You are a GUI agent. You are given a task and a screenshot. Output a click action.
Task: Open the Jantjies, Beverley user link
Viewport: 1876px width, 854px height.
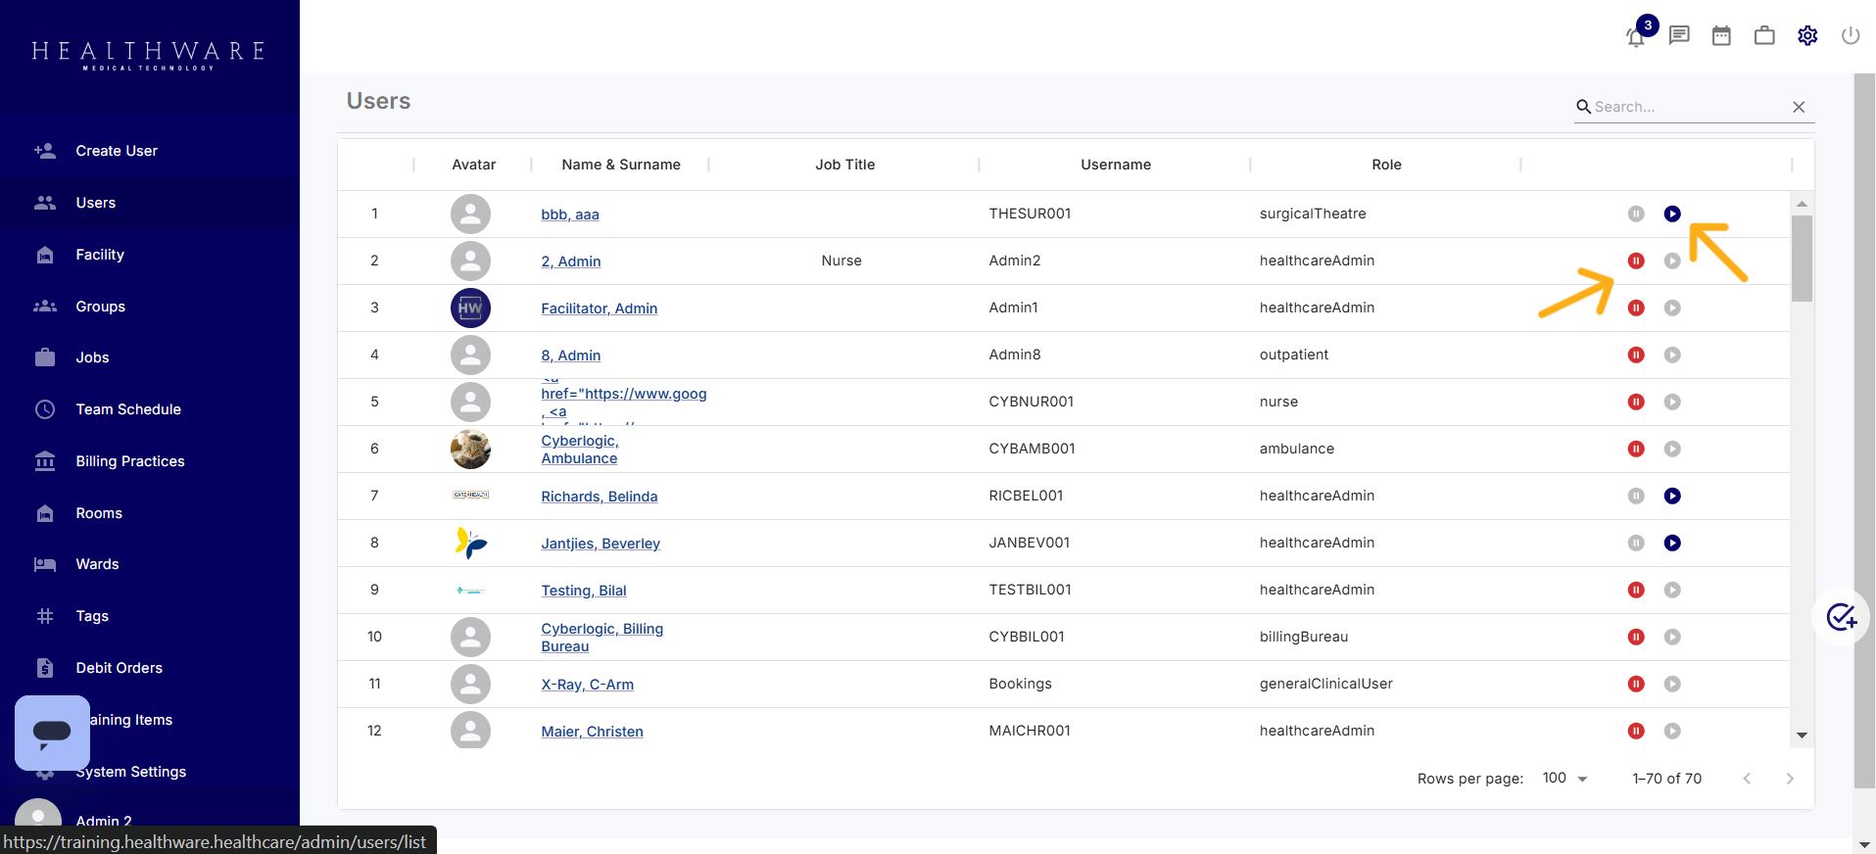pyautogui.click(x=601, y=544)
